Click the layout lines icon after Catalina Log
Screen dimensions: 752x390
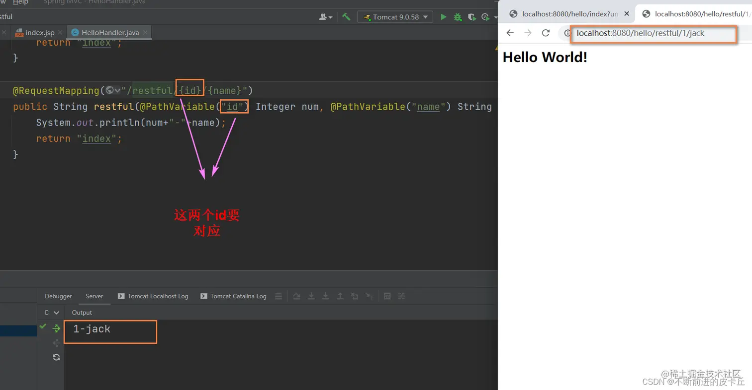(279, 296)
